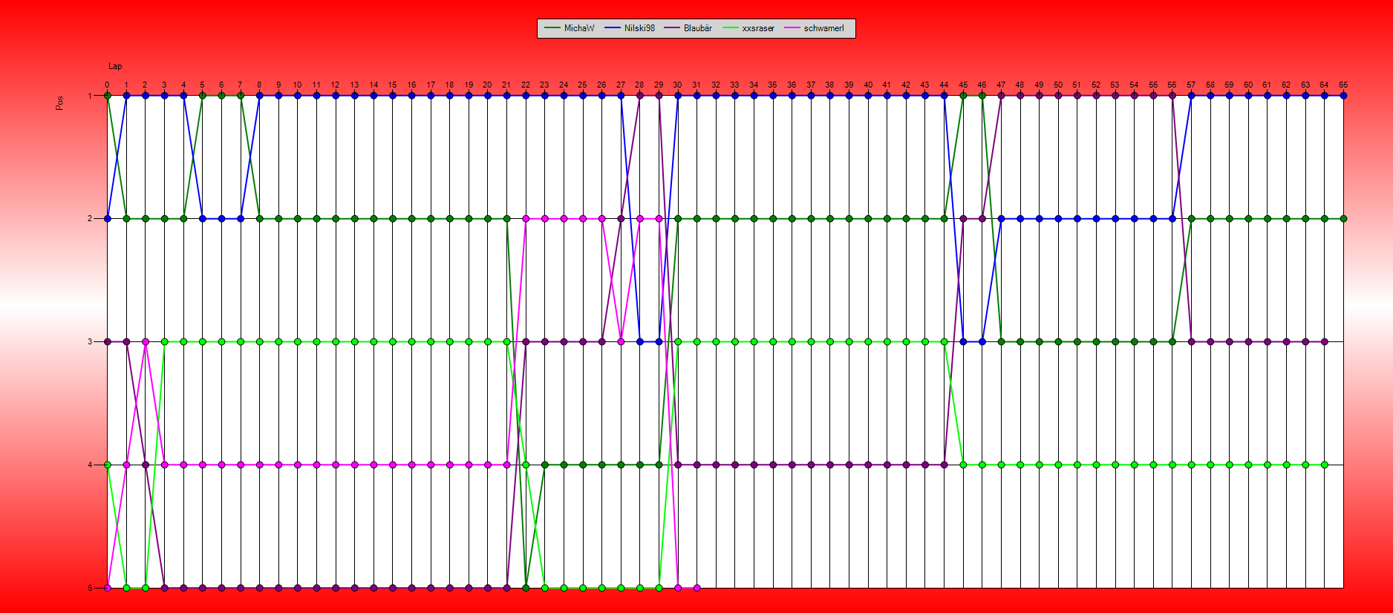The width and height of the screenshot is (1393, 613).
Task: Click Nilski98's marker at lap 57, position 1
Action: click(x=1191, y=96)
